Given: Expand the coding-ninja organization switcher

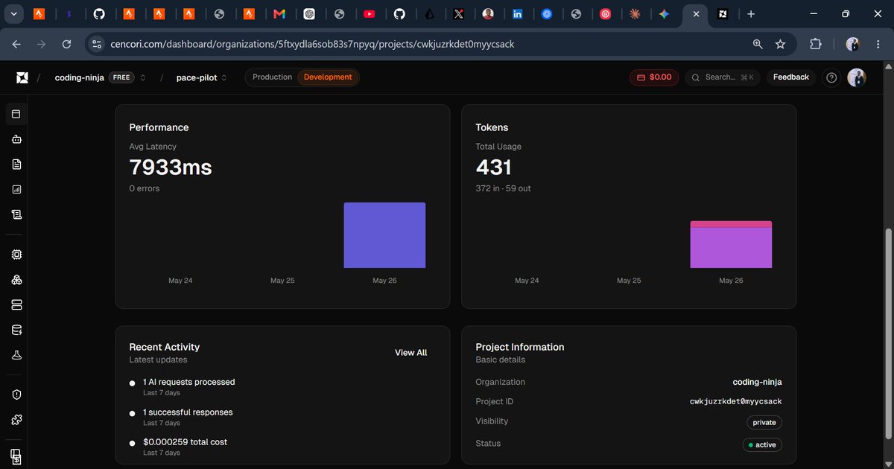Looking at the screenshot, I should (x=142, y=77).
